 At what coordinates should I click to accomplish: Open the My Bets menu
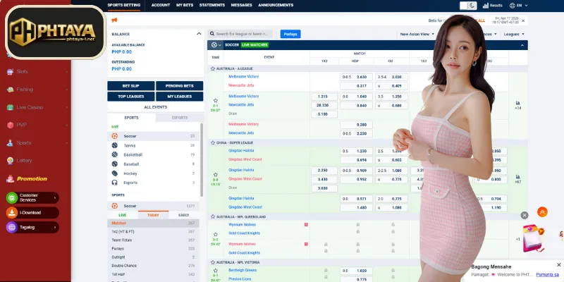[x=185, y=5]
